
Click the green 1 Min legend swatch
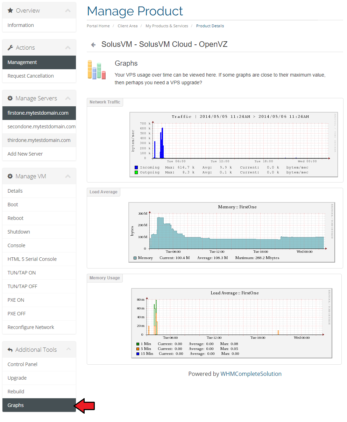[138, 344]
